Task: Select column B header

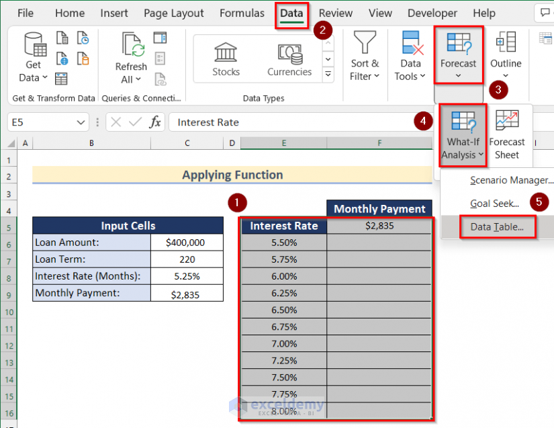Action: point(91,143)
